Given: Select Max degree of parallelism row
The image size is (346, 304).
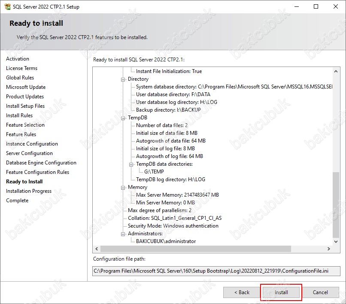Looking at the screenshot, I should click(160, 210).
